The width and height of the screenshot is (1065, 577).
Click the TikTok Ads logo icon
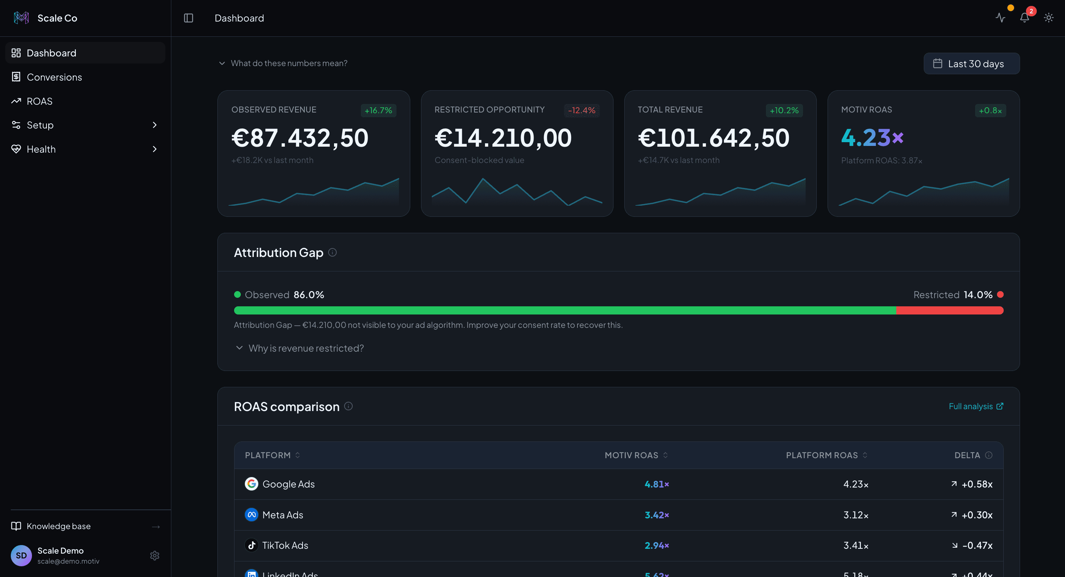[251, 545]
